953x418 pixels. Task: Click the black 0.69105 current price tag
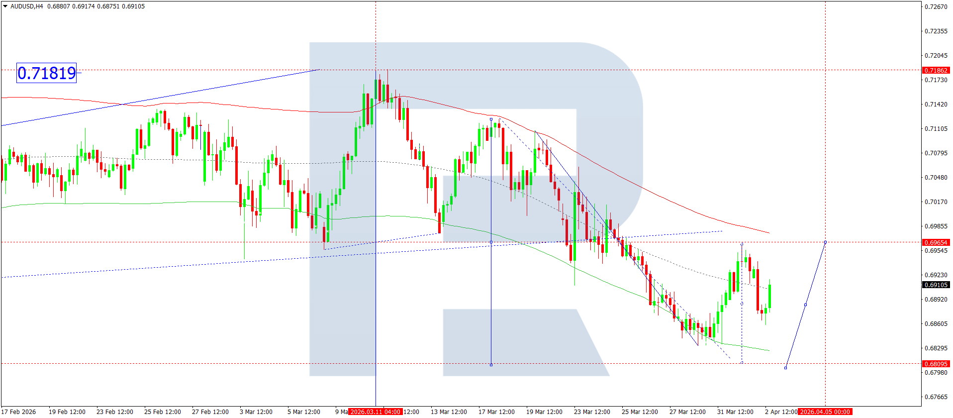(x=936, y=285)
